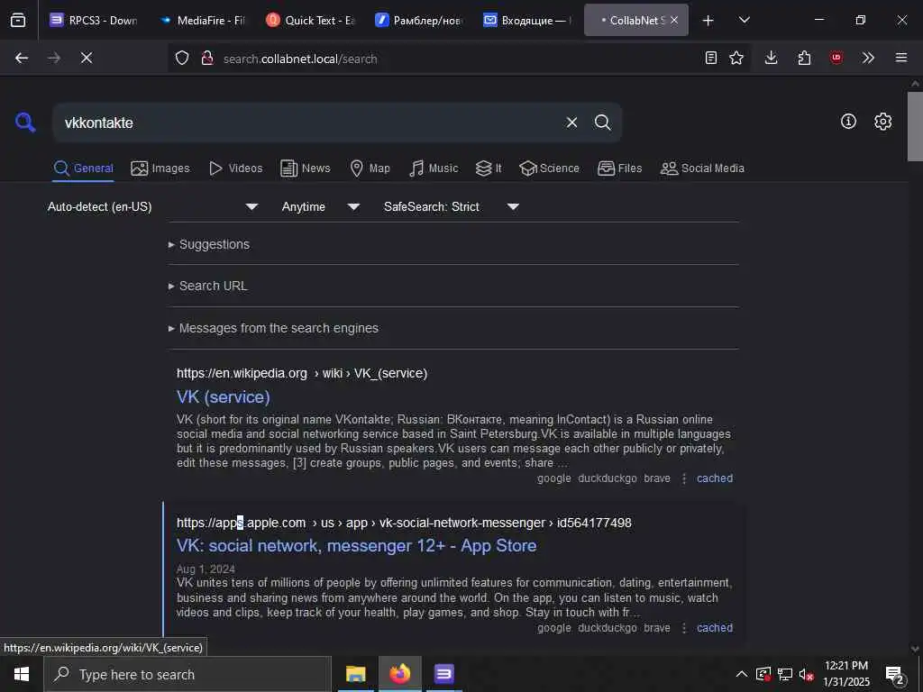Open the Firefox hamburger menu
Screen dimensions: 923x692
click(900, 58)
